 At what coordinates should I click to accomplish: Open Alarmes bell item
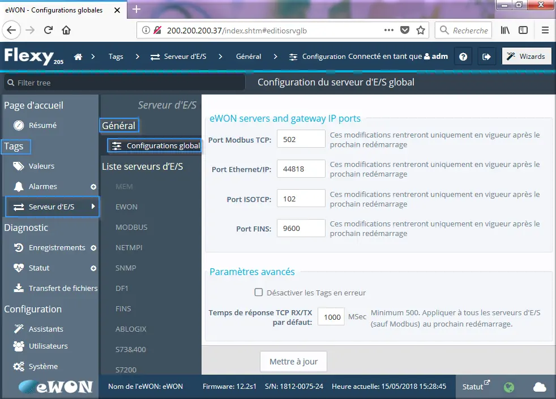[35, 186]
